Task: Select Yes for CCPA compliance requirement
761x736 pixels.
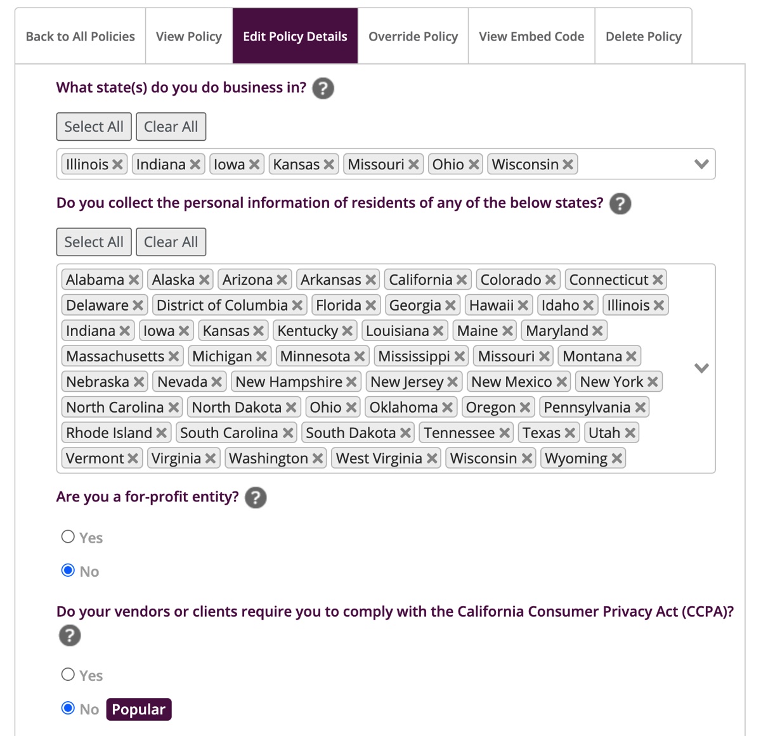Action: [x=68, y=675]
